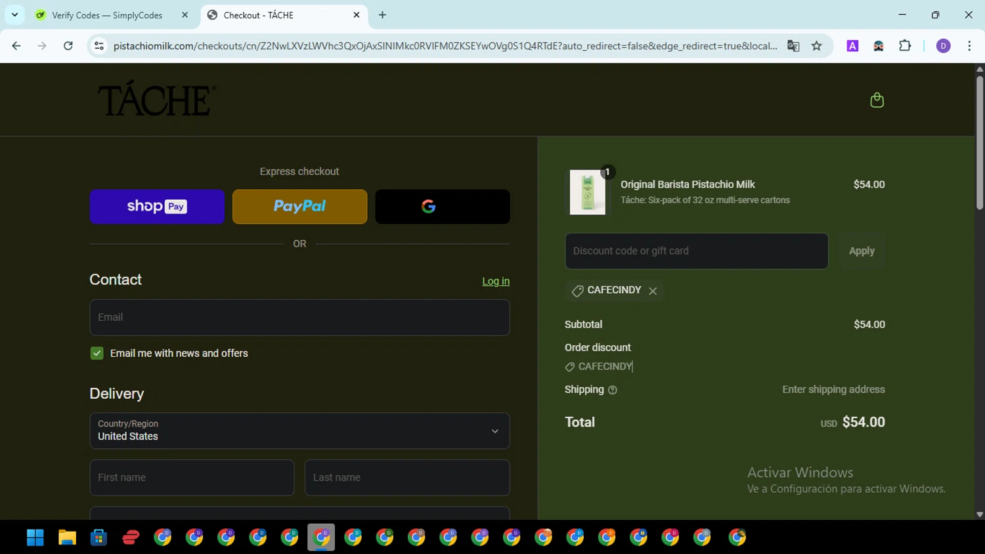This screenshot has width=985, height=554.
Task: Pay with Shop Pay button
Action: click(157, 206)
